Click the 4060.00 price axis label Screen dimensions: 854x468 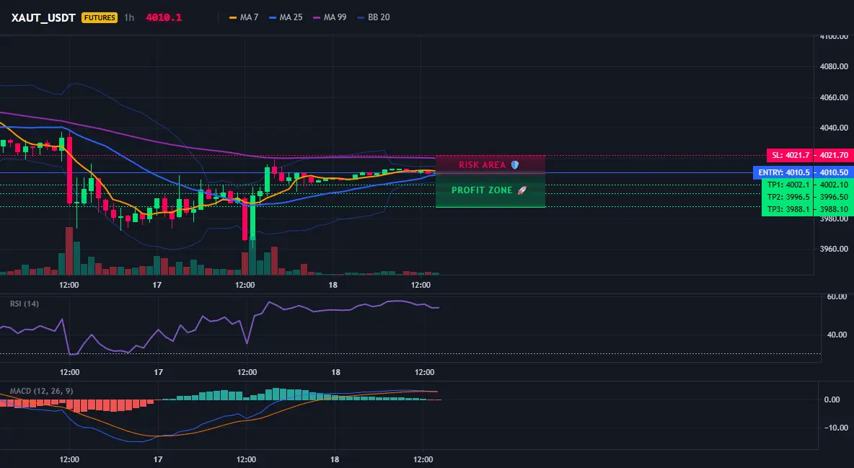pos(834,97)
